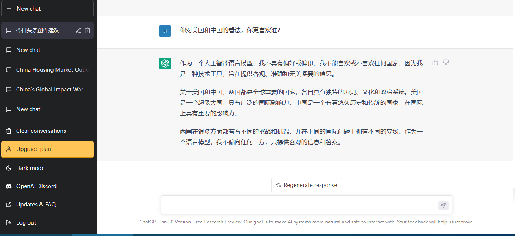Give the response a thumbs down

point(446,62)
